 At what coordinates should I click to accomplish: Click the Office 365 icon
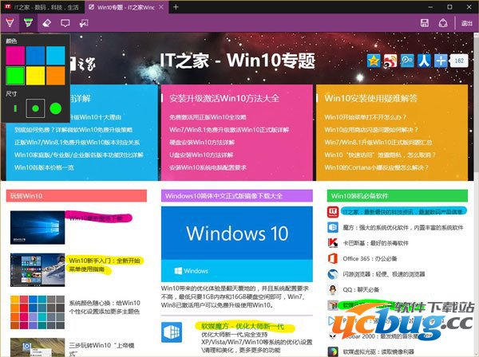click(x=333, y=258)
